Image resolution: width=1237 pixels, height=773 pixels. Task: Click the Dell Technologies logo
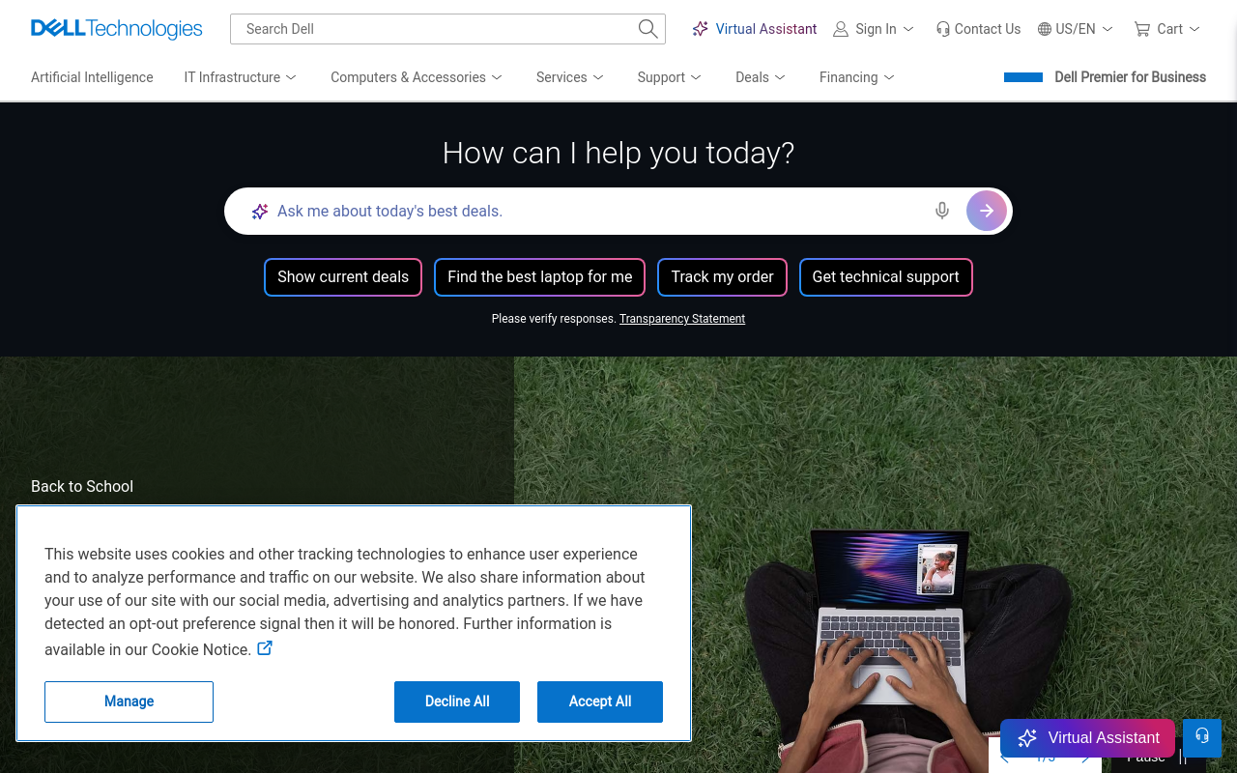click(116, 29)
